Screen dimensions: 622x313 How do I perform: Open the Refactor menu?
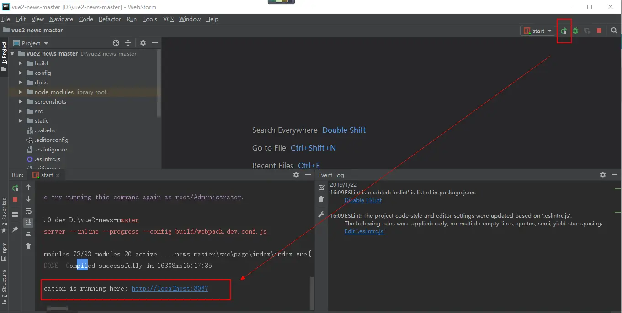pyautogui.click(x=110, y=19)
